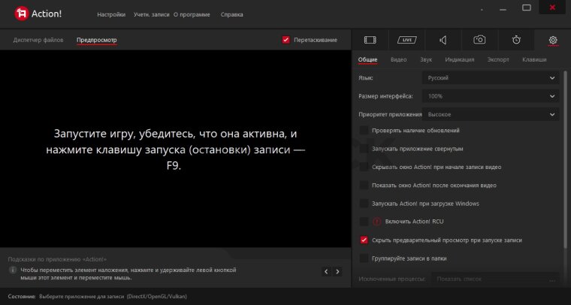
Task: Disable the Перетаскивание checkbox
Action: [x=286, y=40]
